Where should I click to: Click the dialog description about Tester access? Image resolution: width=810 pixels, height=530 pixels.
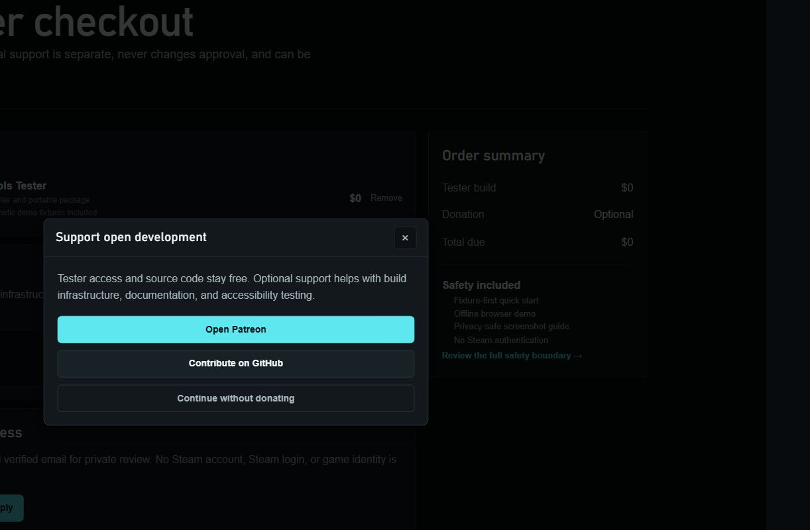coord(232,287)
